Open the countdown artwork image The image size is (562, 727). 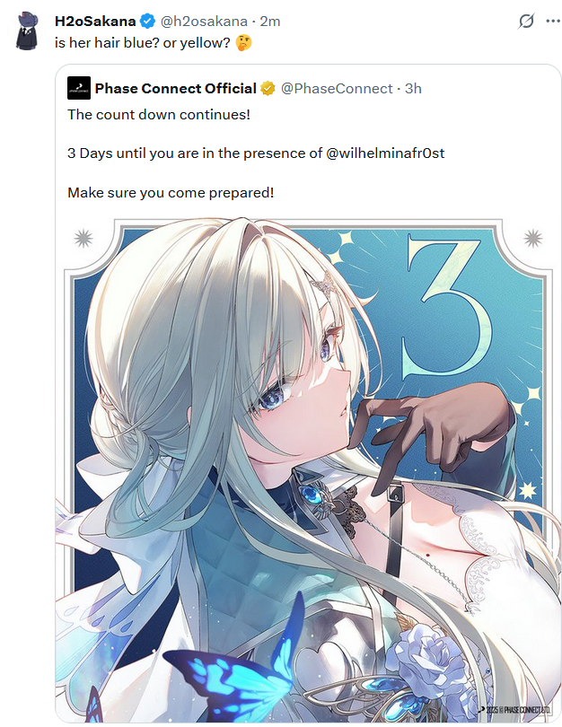(x=308, y=469)
